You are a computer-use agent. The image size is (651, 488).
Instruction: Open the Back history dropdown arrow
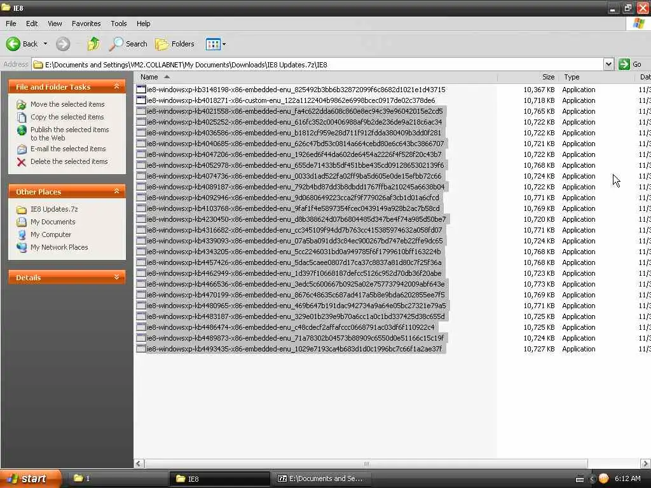45,44
